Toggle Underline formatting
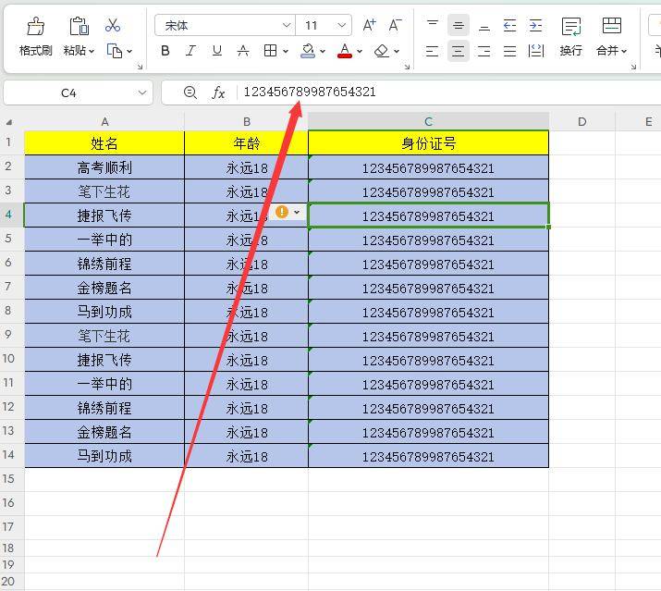This screenshot has width=661, height=591. click(217, 51)
